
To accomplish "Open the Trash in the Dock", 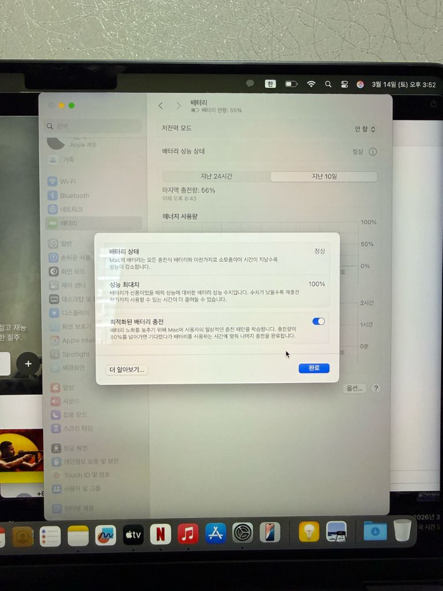I will tap(403, 530).
